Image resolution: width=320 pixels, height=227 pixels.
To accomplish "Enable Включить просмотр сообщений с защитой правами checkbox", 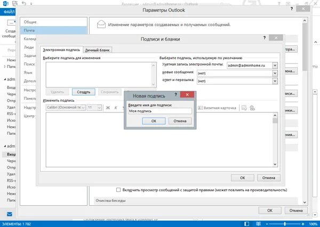I will coord(118,190).
